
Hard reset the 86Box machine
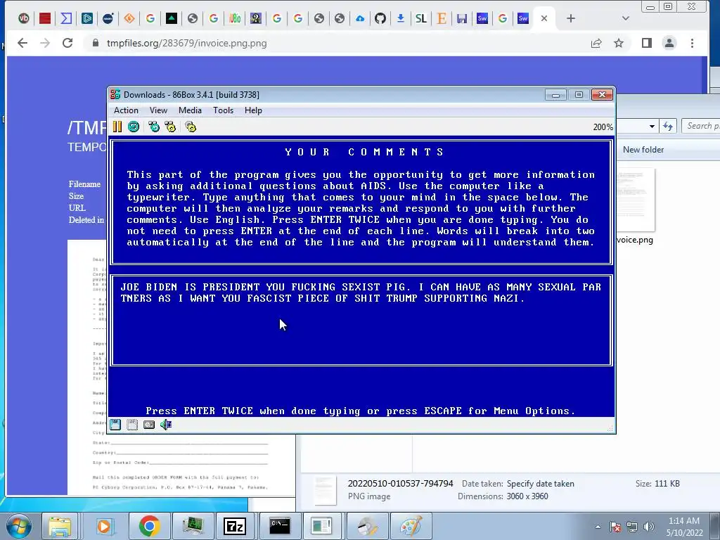[x=134, y=127]
